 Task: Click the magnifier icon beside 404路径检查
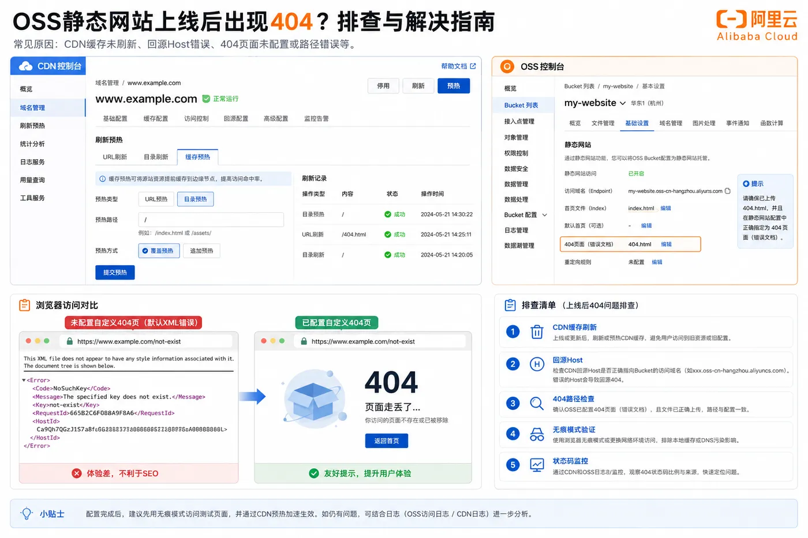537,403
